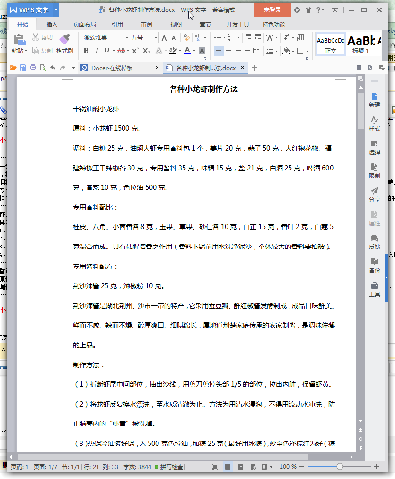Expand line spacing options arrow

(x=277, y=51)
